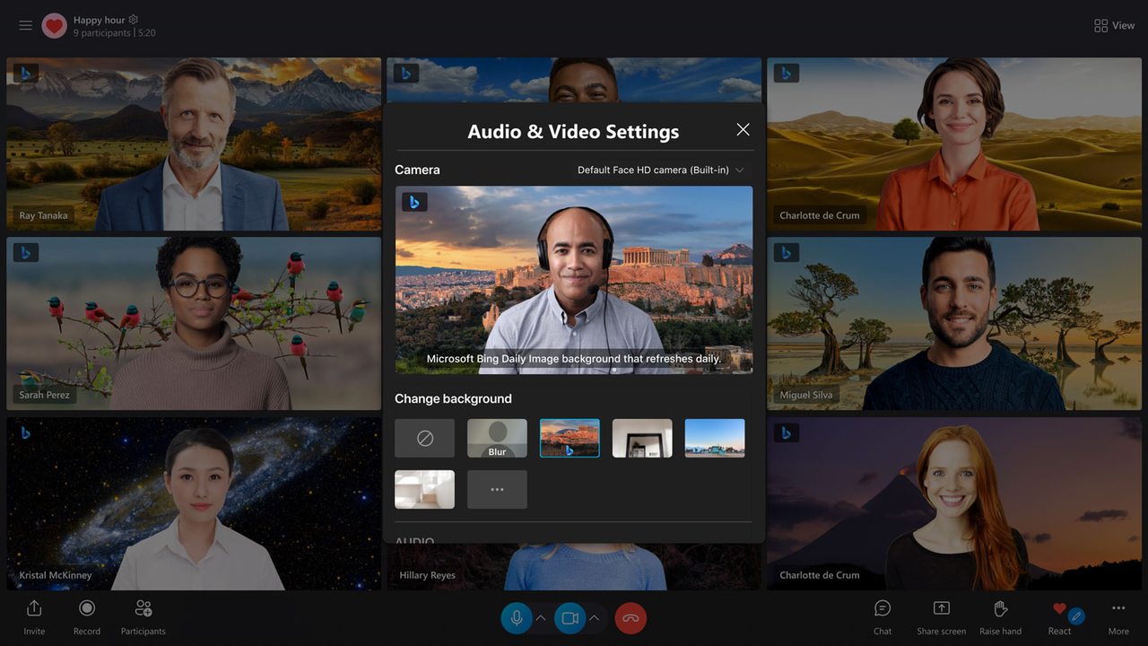The height and width of the screenshot is (646, 1148).
Task: Raise hand in the meeting
Action: coord(1000,609)
